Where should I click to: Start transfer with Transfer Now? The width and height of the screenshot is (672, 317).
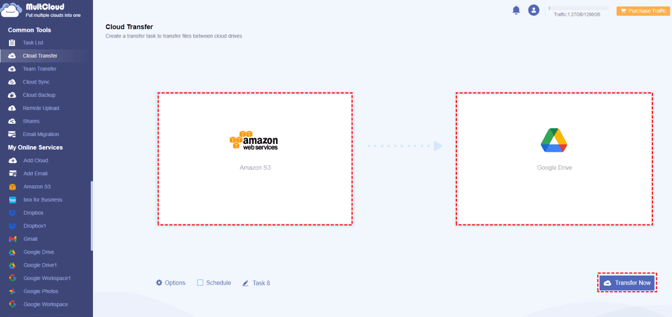coord(627,283)
